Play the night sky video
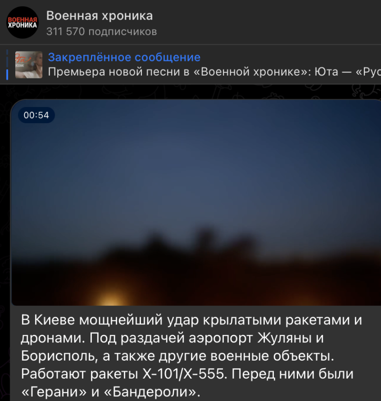Screen dimensions: 381x401 tap(196, 203)
